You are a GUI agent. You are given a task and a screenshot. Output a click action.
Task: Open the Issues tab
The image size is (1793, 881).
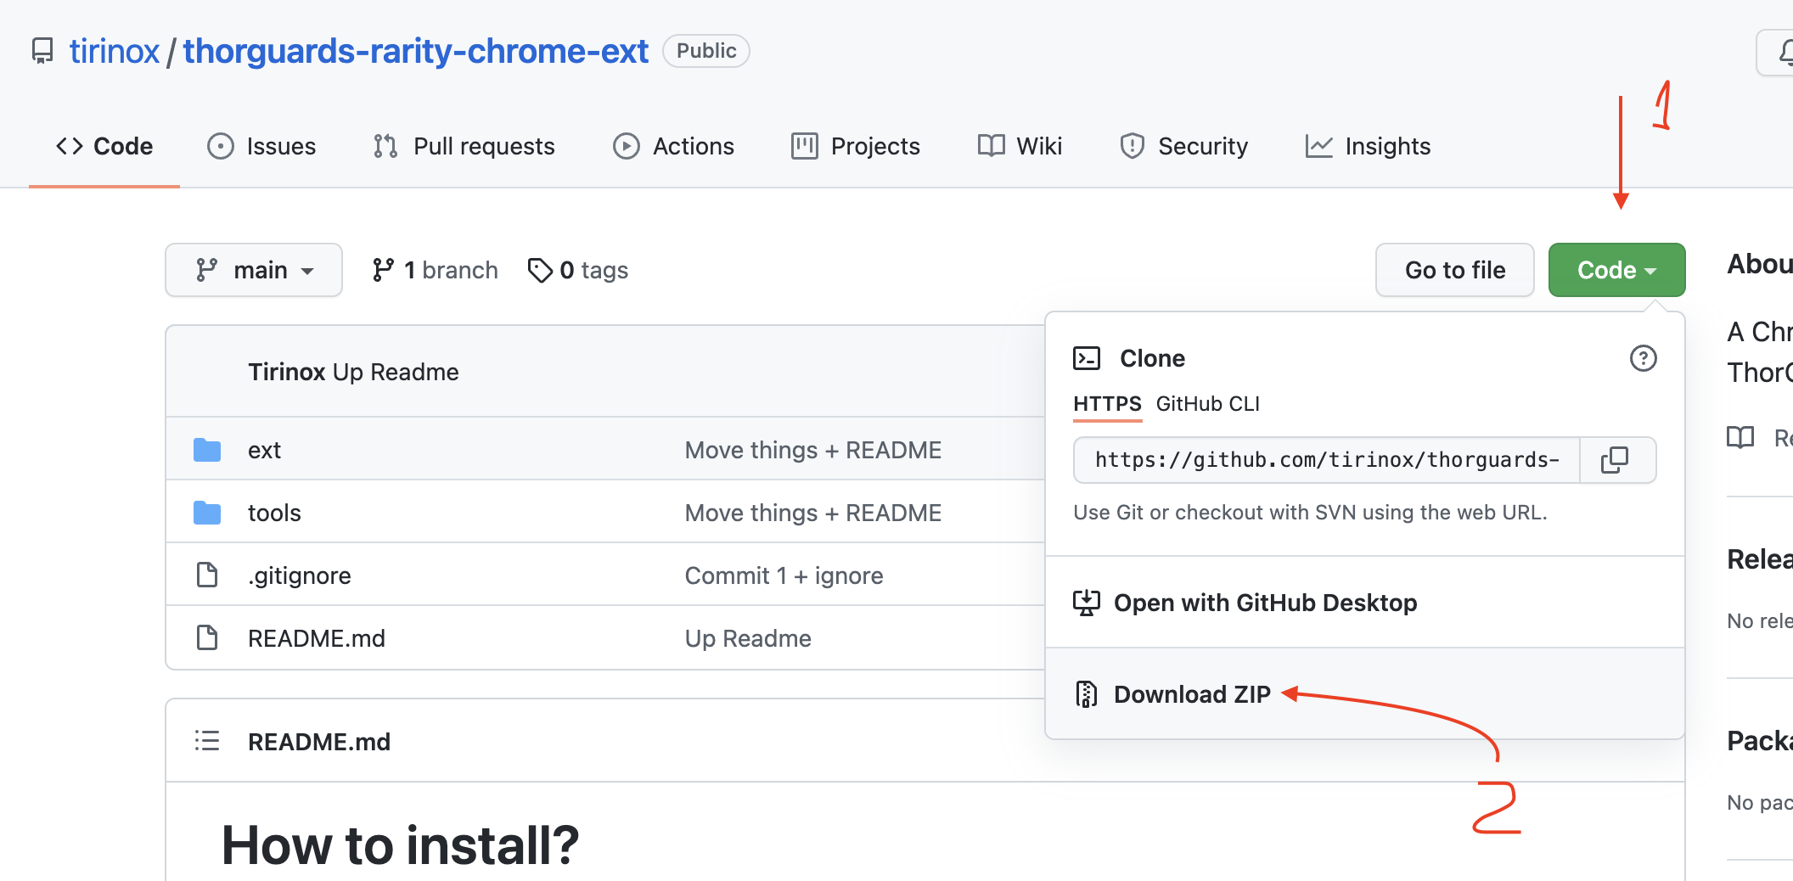point(261,146)
